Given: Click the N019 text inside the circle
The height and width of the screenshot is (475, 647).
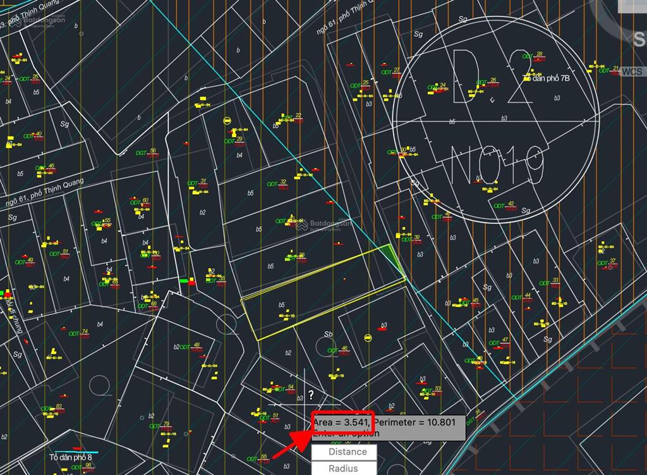Looking at the screenshot, I should 497,164.
